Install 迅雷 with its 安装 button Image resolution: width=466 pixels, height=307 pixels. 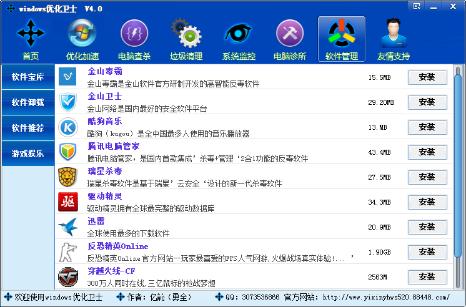click(x=427, y=227)
